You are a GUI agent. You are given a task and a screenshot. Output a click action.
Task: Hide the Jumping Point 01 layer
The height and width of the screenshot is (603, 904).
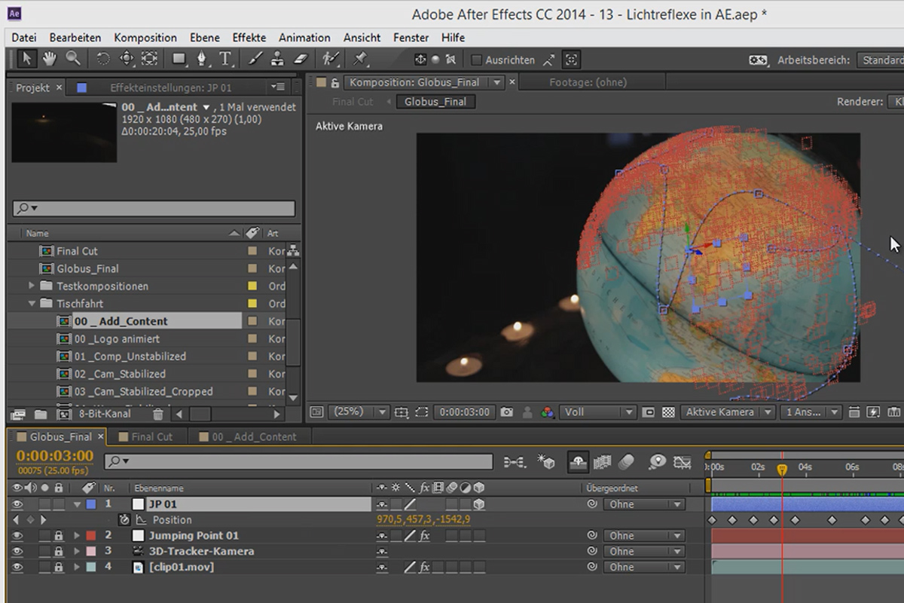point(17,536)
